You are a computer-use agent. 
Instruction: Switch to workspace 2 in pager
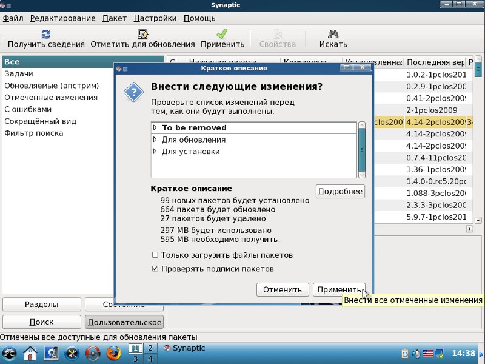click(149, 348)
